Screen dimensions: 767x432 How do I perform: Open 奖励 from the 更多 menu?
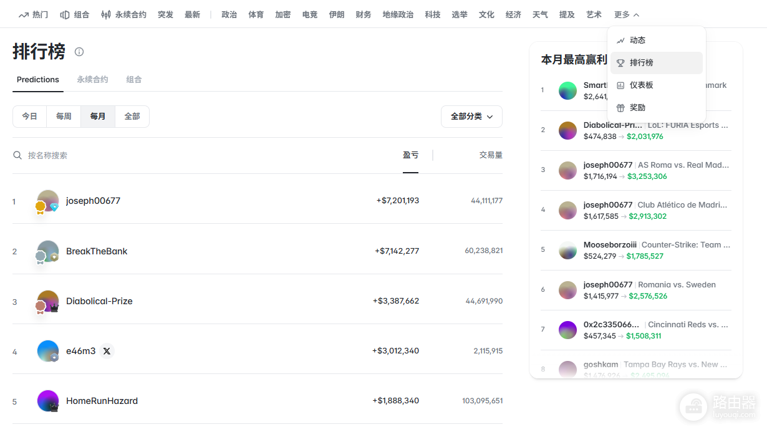657,108
